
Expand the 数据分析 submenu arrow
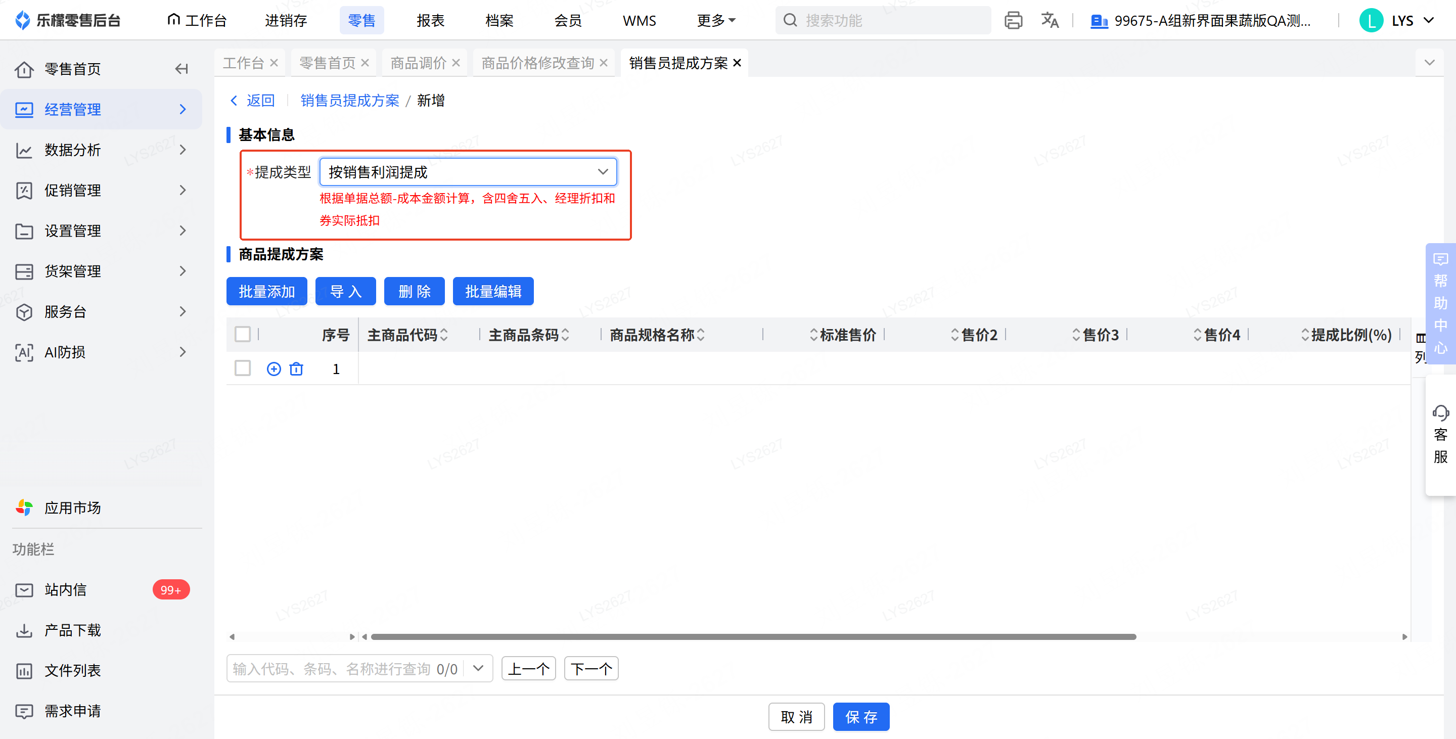(183, 150)
